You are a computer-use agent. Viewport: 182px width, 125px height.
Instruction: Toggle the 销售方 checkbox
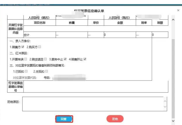click(x=23, y=47)
